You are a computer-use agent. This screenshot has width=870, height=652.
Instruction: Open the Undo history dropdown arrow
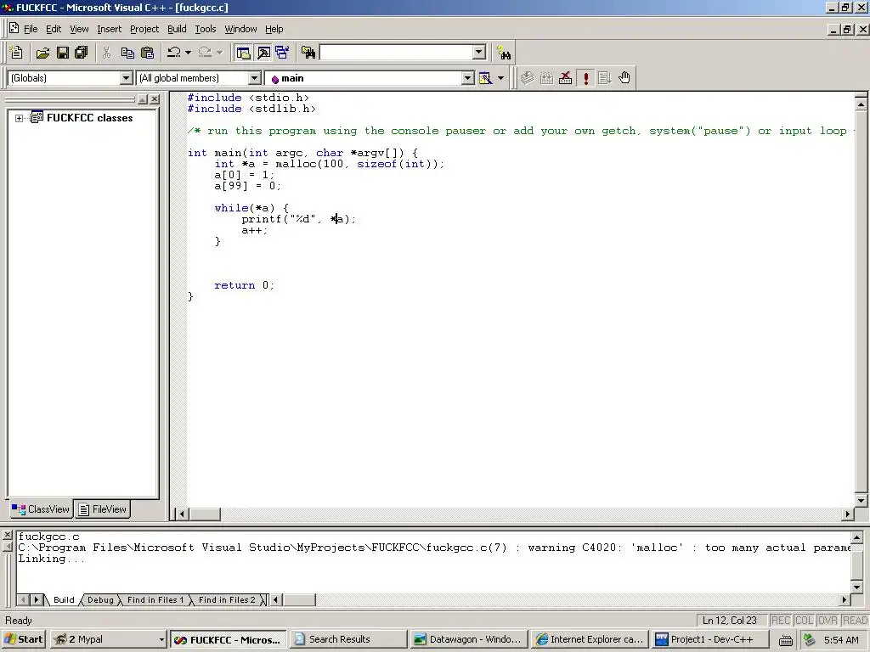click(x=188, y=53)
